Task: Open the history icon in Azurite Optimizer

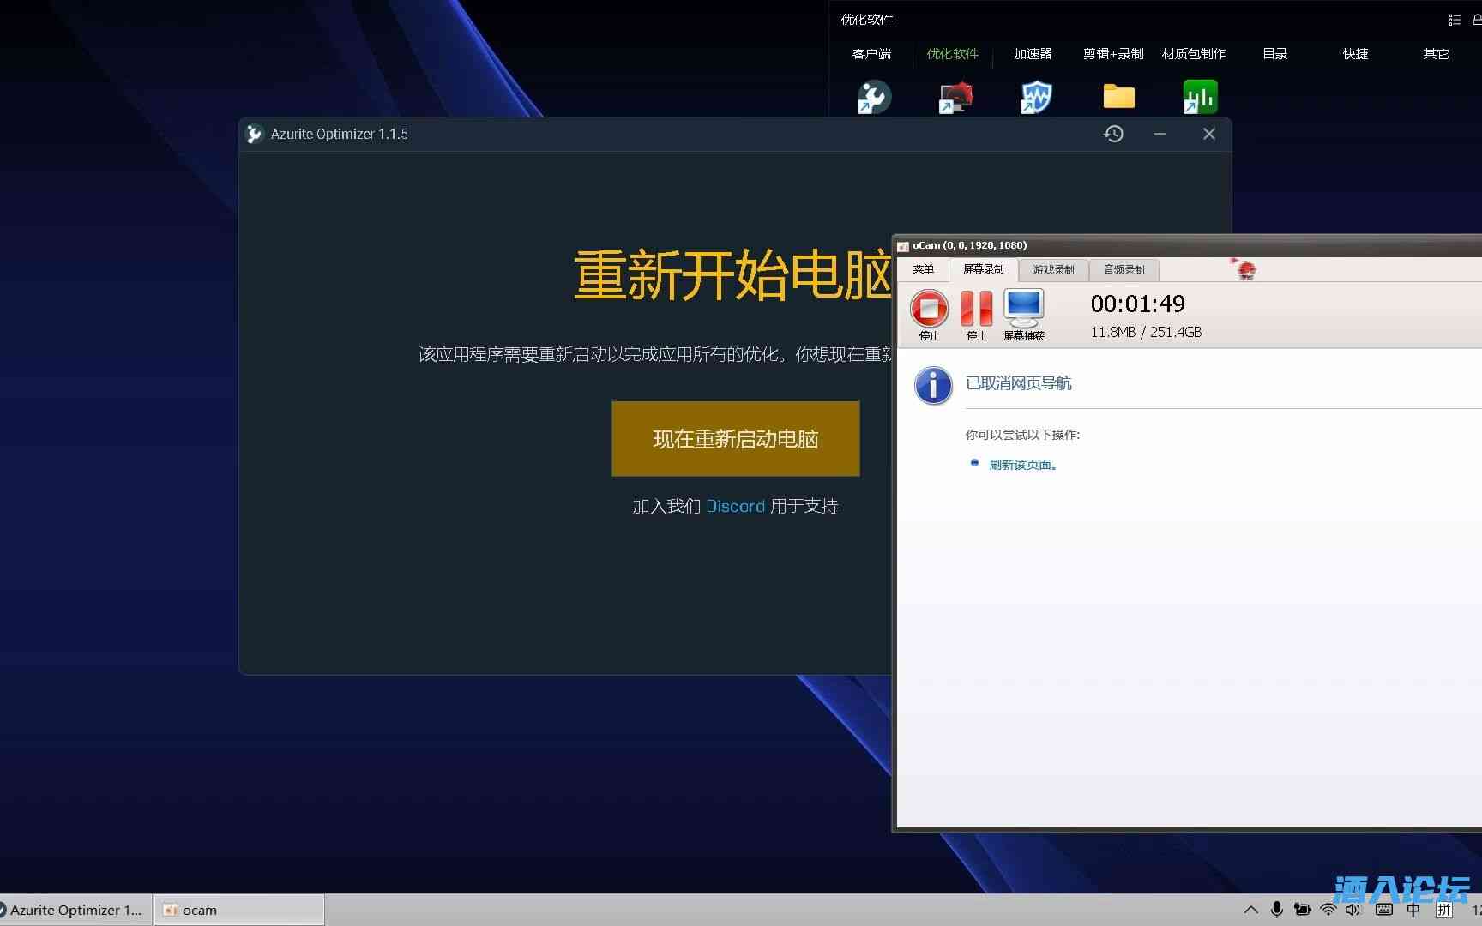Action: (x=1113, y=134)
